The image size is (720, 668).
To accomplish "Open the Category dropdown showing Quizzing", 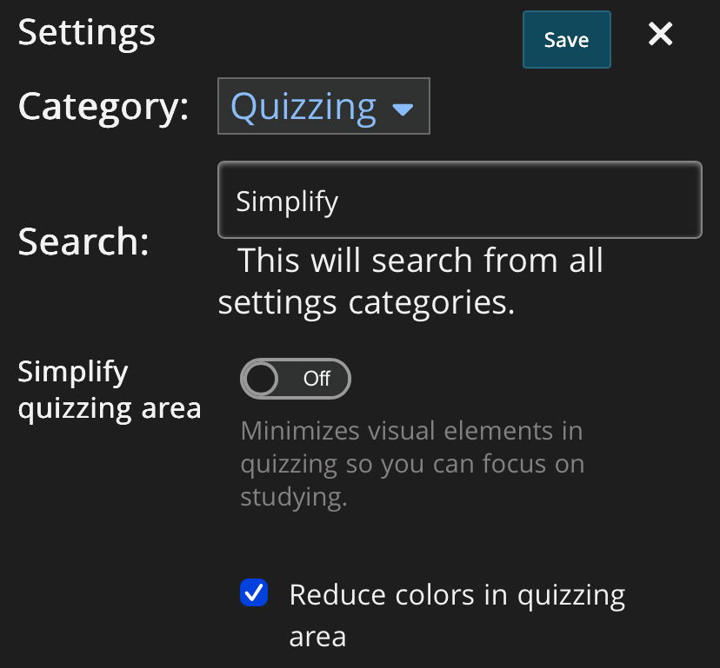I will (323, 107).
